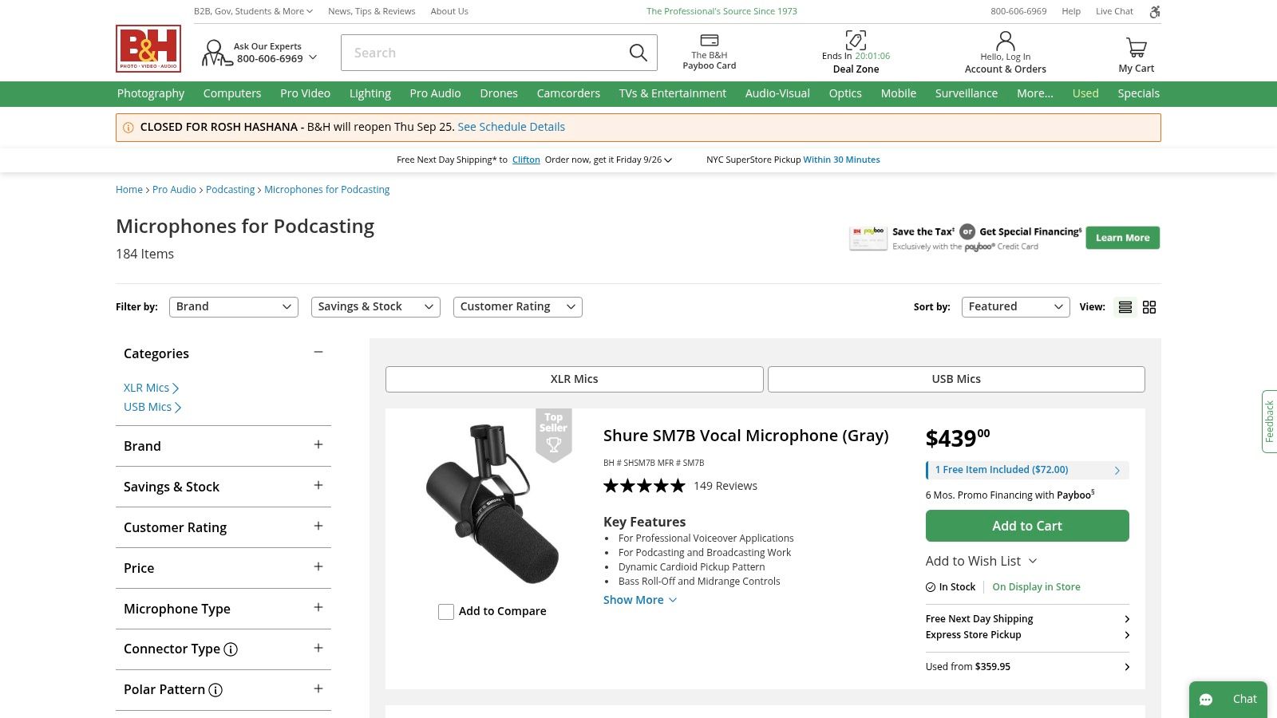
Task: Open the See Schedule Details link
Action: [x=511, y=127]
